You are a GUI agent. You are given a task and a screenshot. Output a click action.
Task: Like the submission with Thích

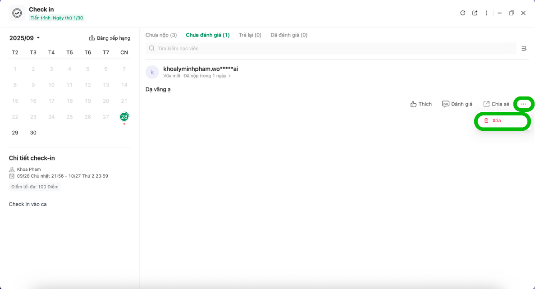421,104
